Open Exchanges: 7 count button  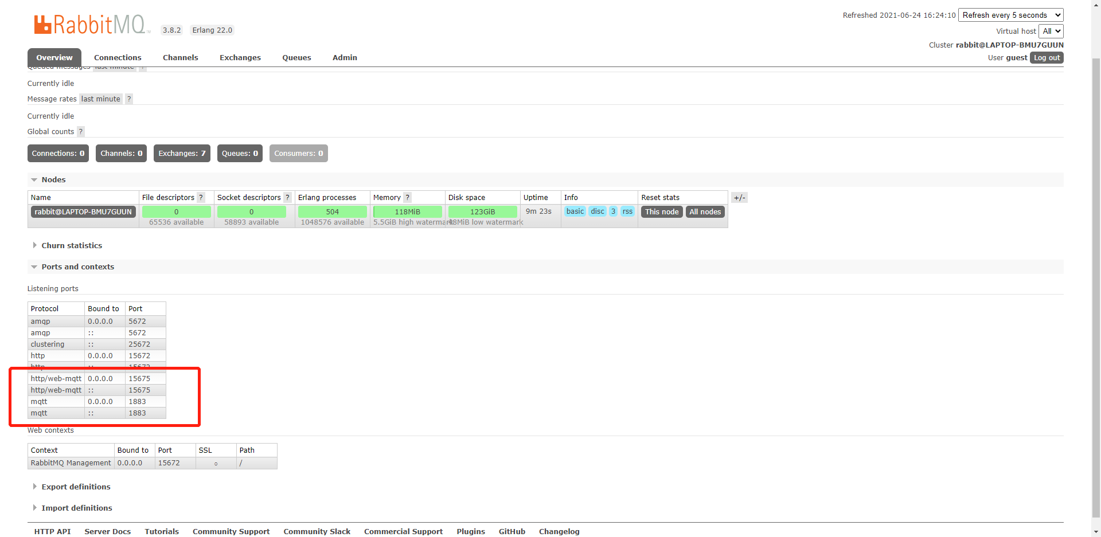pyautogui.click(x=182, y=154)
